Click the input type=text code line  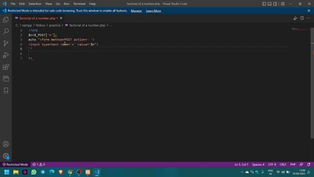click(x=63, y=44)
